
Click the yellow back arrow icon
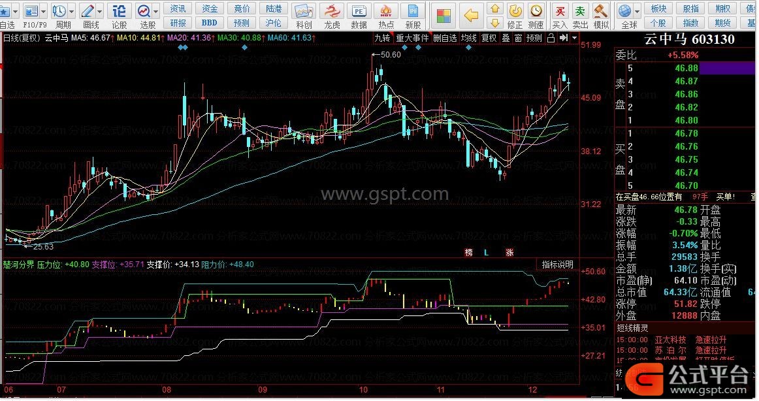tap(471, 15)
